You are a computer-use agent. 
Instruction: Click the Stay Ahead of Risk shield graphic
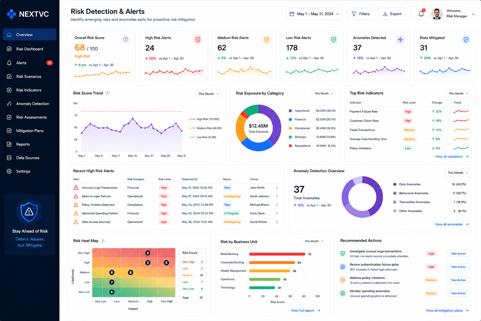[29, 212]
